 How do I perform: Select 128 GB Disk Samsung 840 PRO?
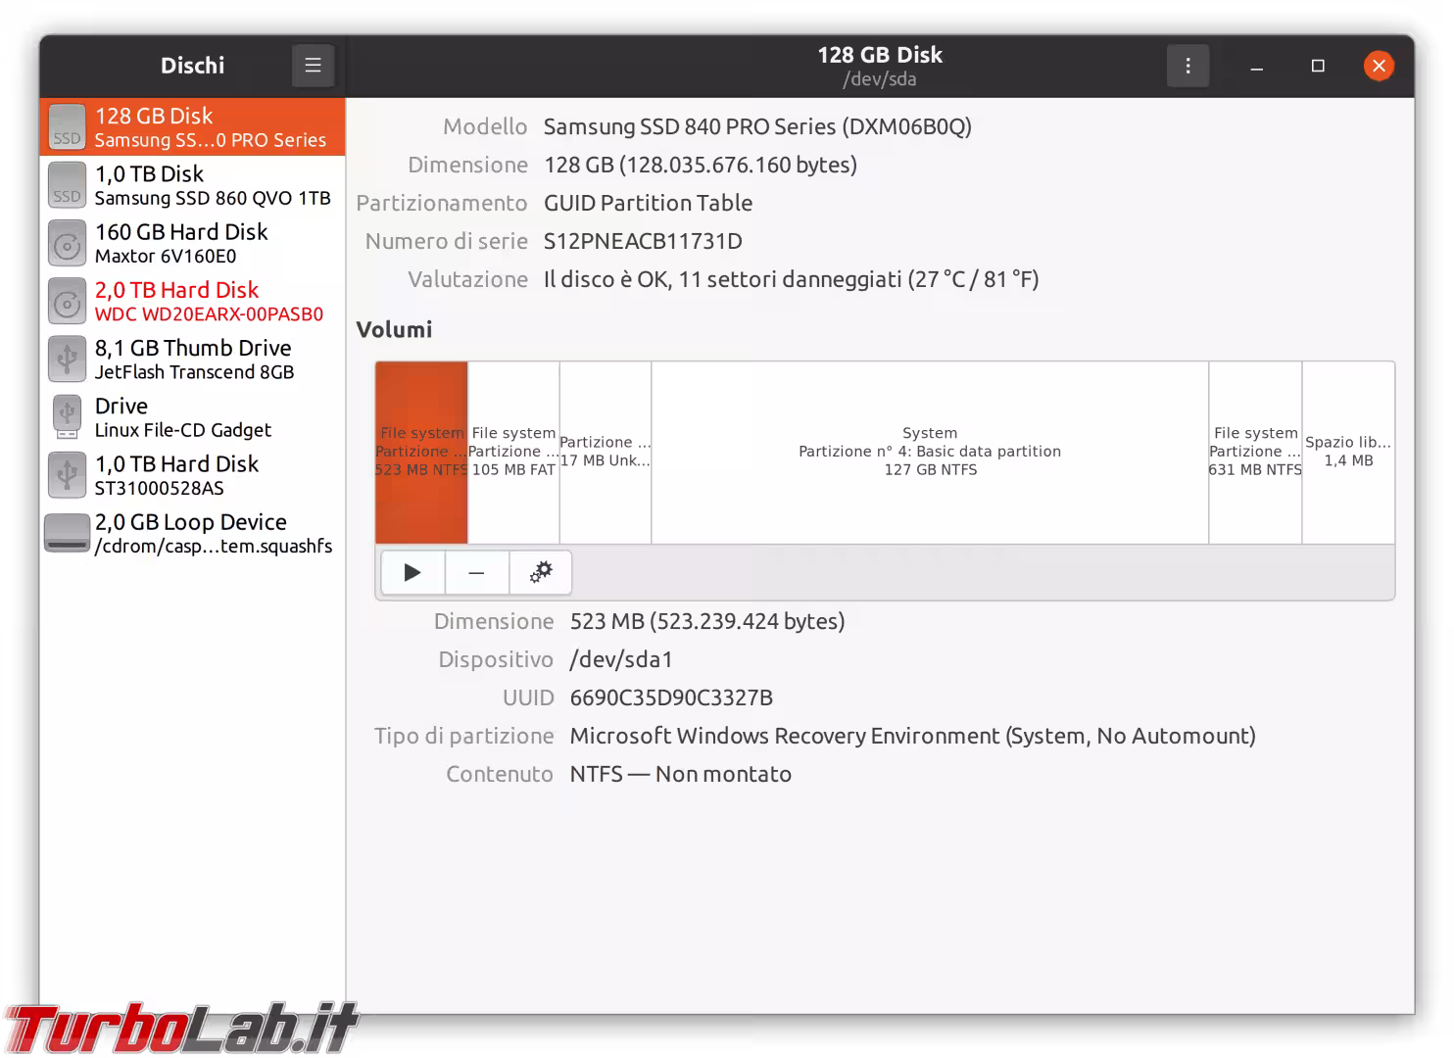pos(192,127)
